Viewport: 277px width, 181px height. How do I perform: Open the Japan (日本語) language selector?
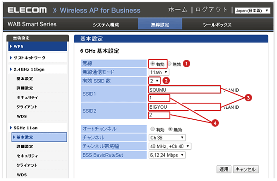[x=253, y=11]
